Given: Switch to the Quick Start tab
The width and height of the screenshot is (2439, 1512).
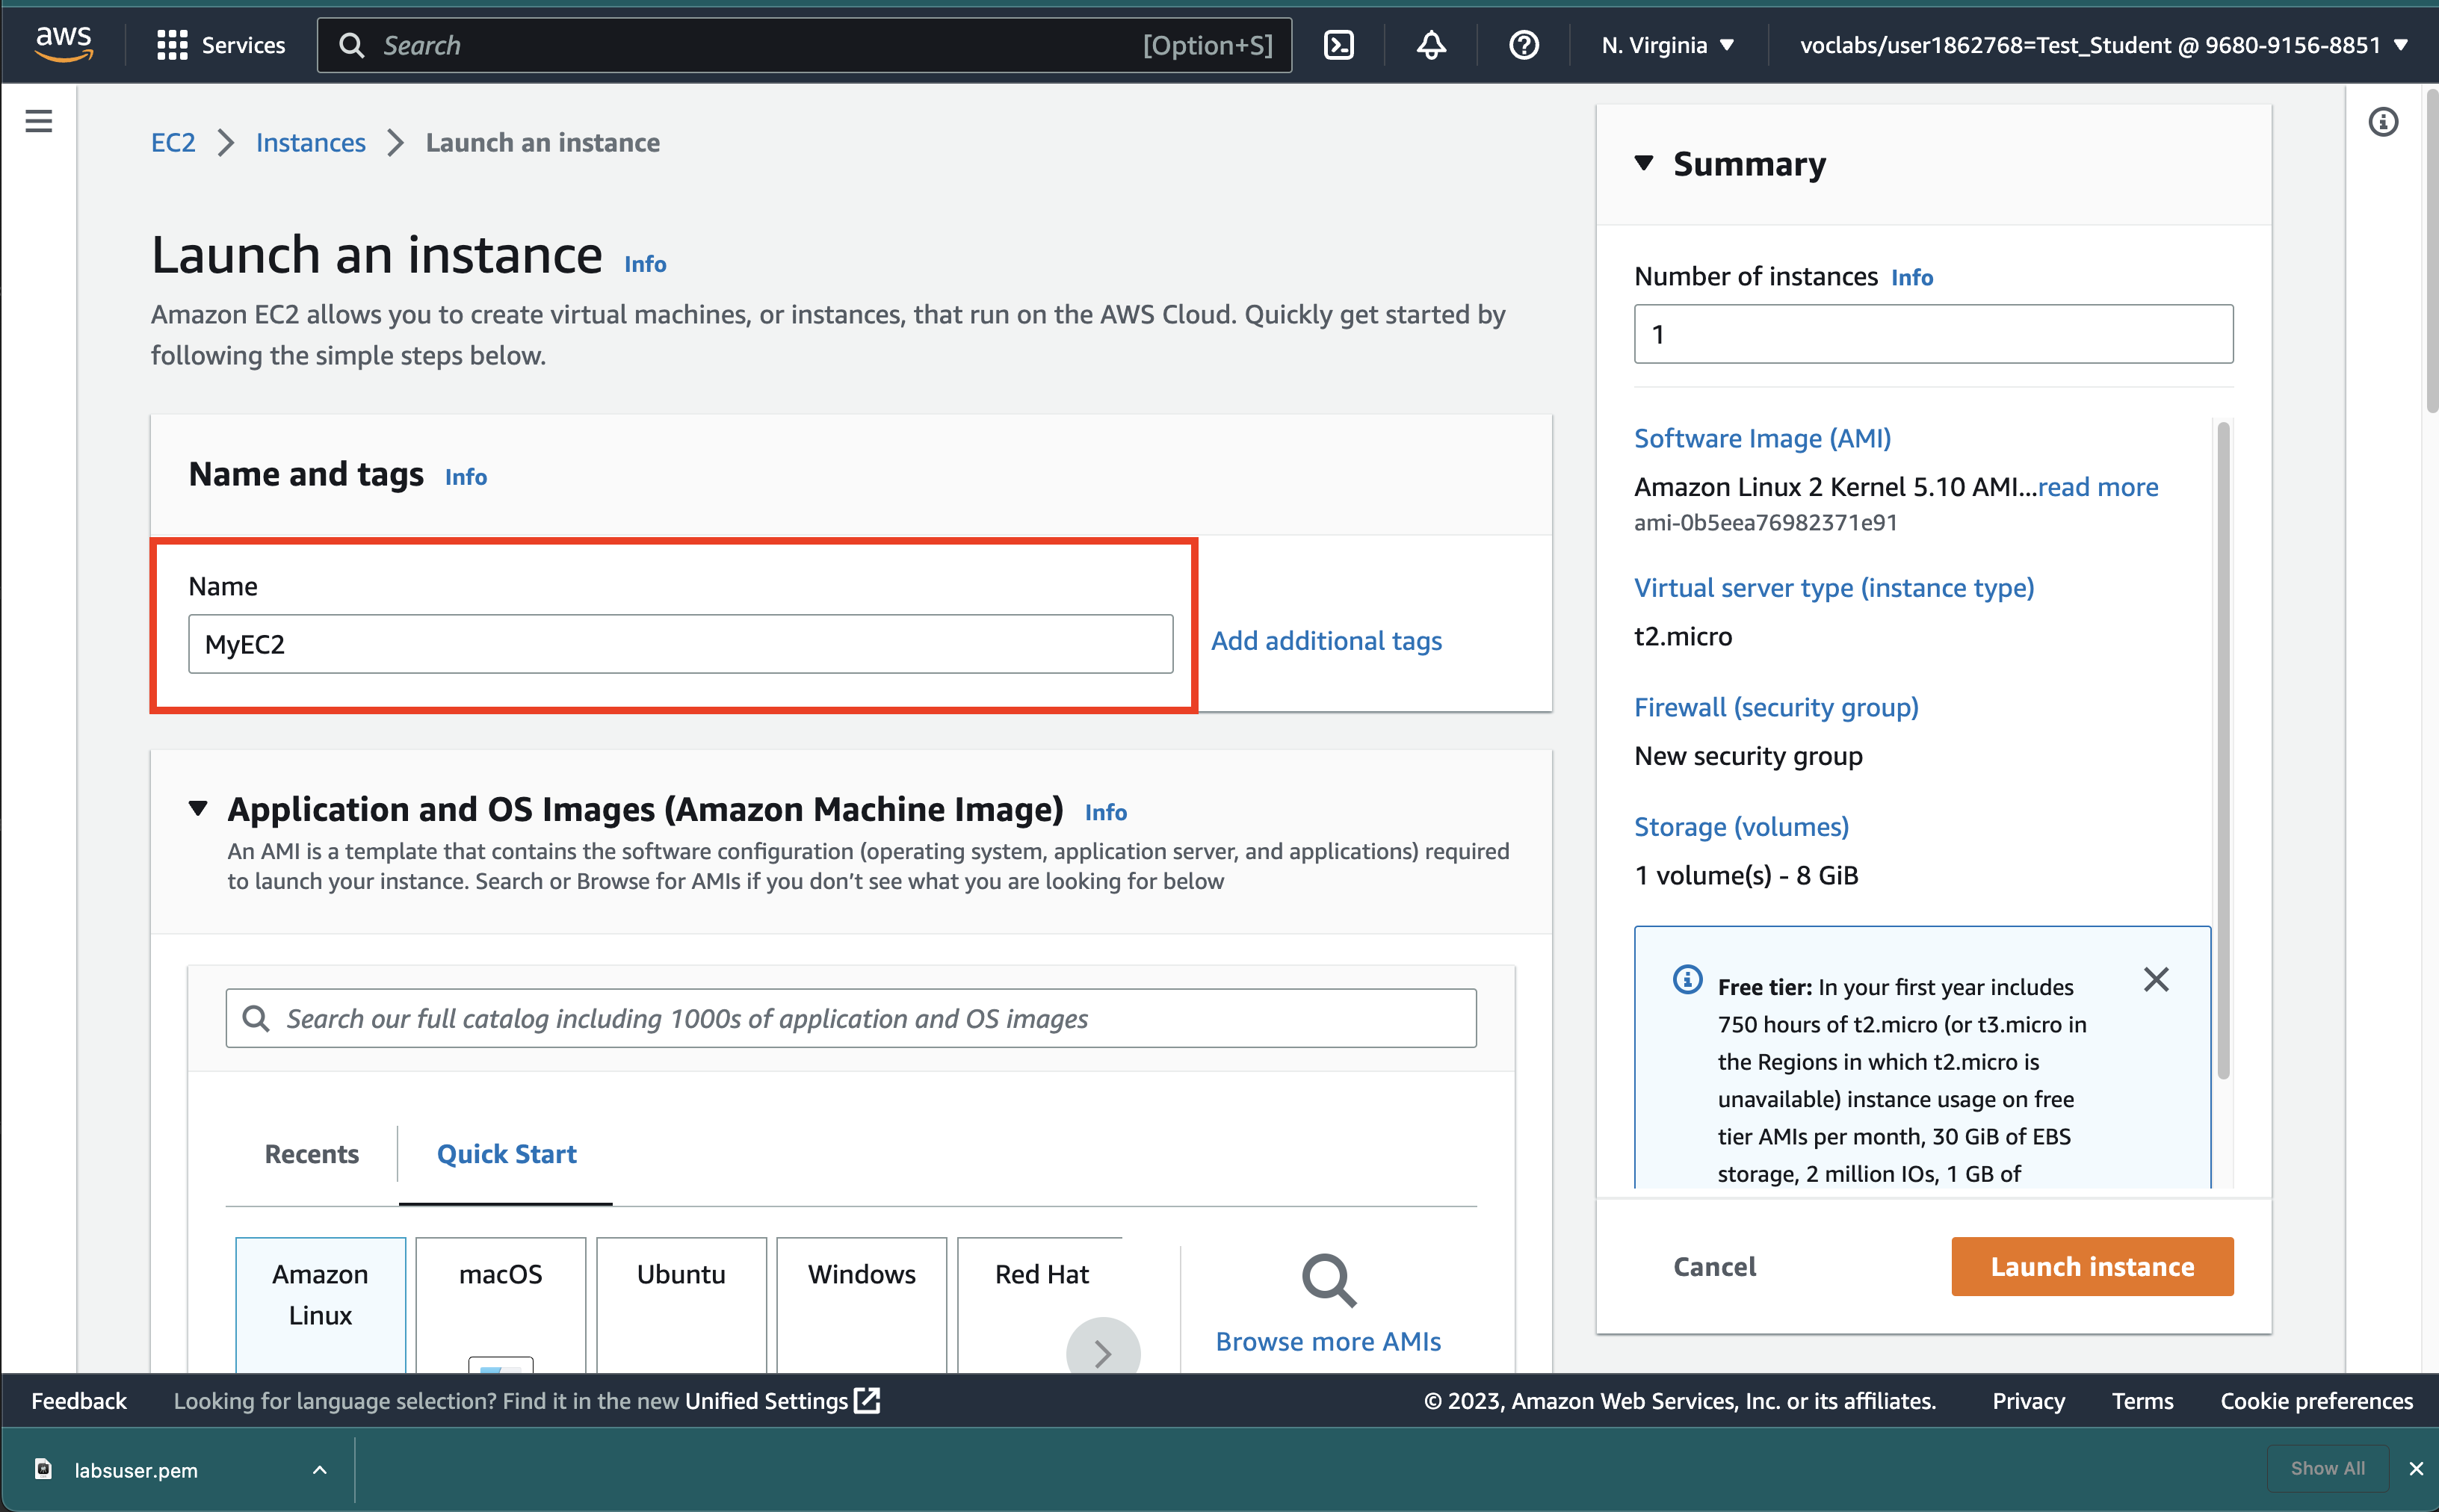Looking at the screenshot, I should coord(506,1154).
